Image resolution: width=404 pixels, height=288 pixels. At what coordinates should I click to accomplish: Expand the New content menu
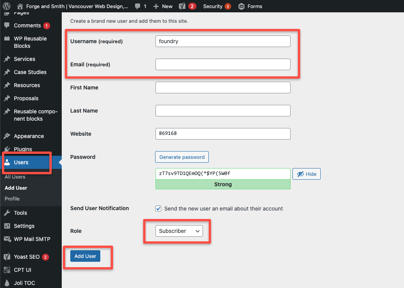(x=163, y=6)
